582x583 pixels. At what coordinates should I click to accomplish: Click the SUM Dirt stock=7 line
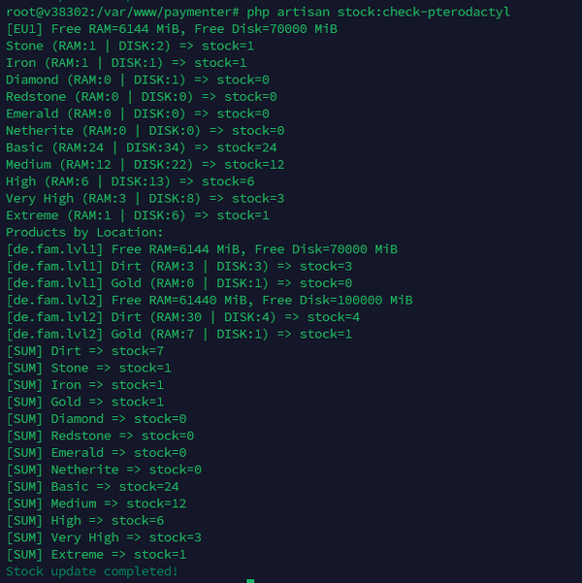pos(85,351)
